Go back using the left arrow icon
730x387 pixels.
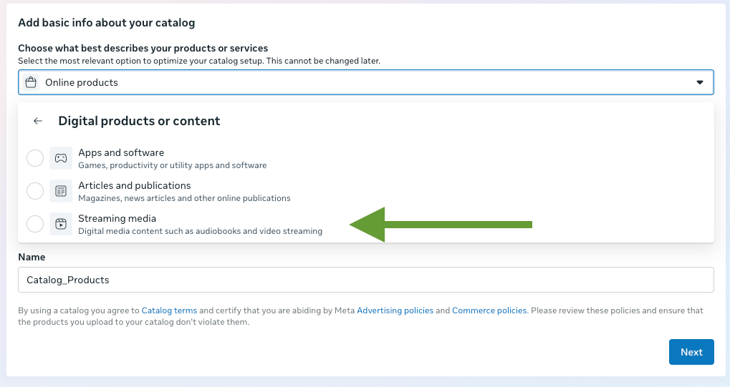38,121
